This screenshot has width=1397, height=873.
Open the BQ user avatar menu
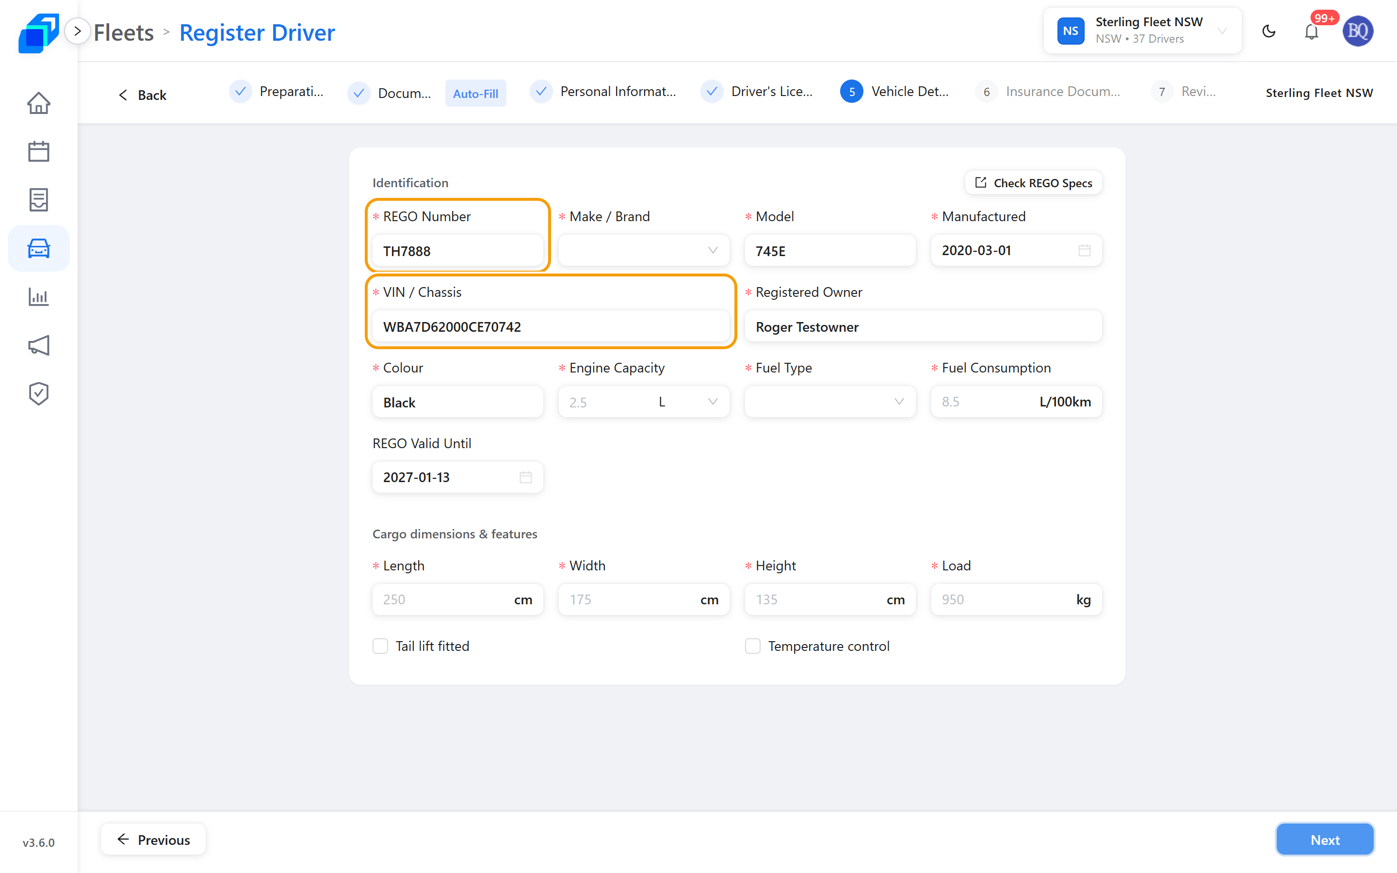tap(1358, 31)
